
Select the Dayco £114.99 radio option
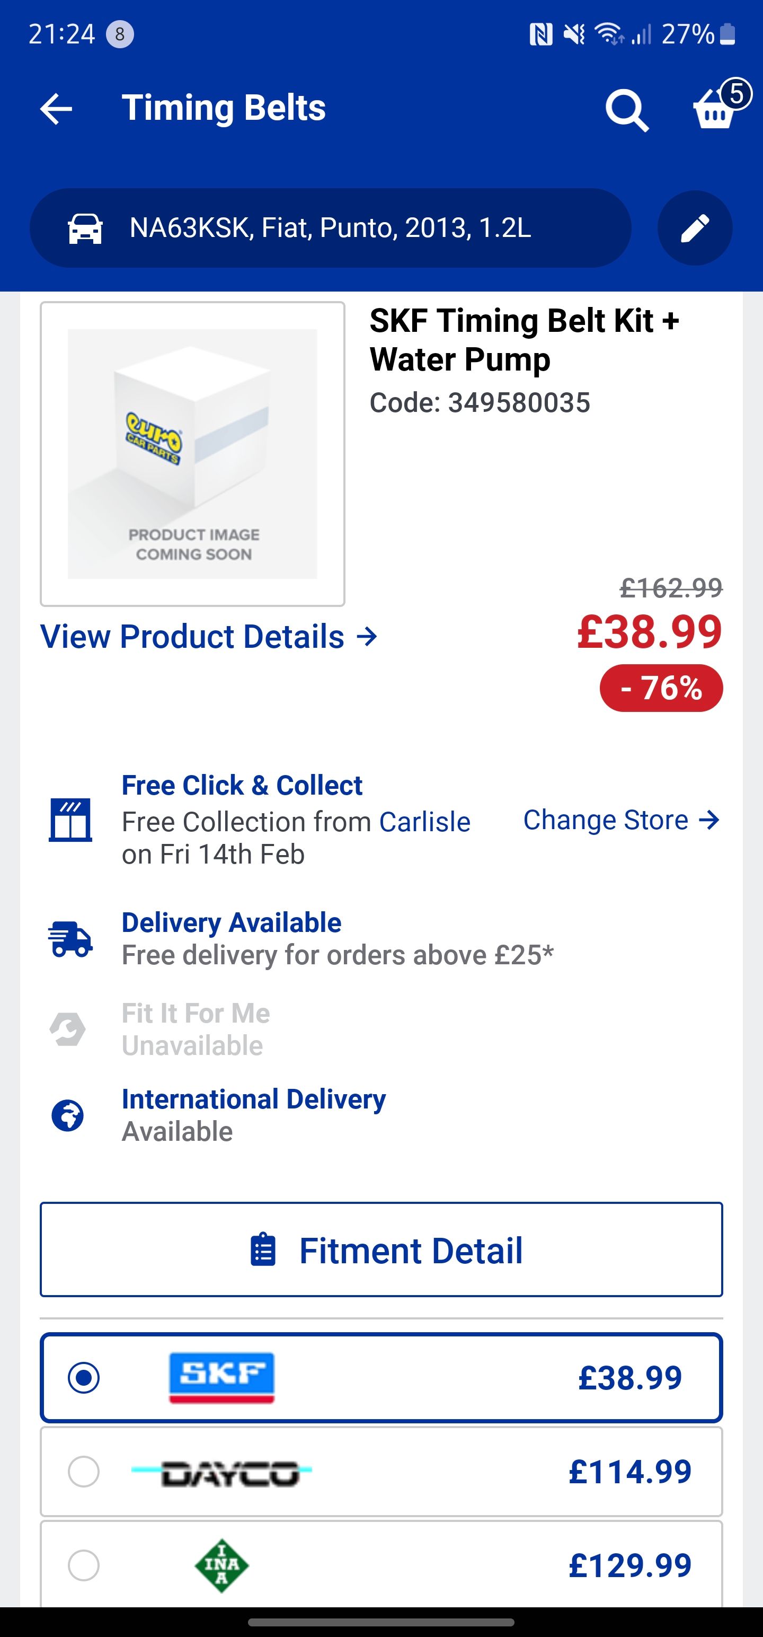pyautogui.click(x=84, y=1471)
